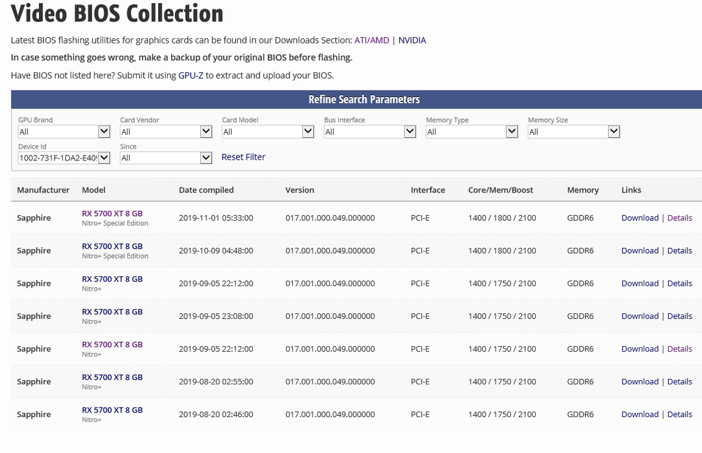Click the Version column header
This screenshot has height=453, width=702.
300,190
